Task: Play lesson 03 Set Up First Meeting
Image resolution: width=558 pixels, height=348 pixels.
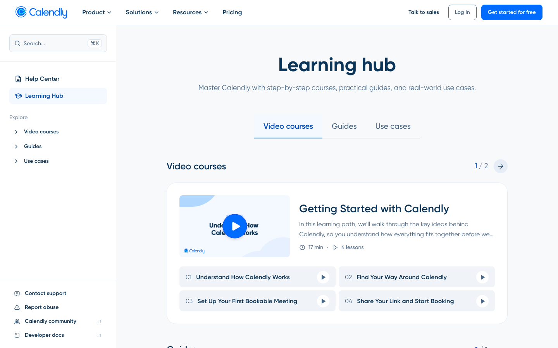Action: [323, 301]
